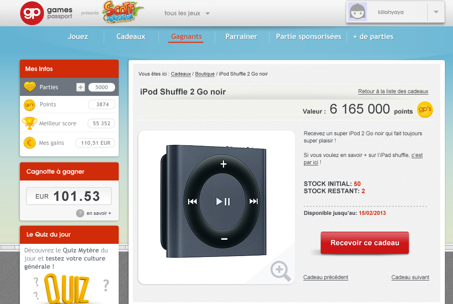Viewport: 453px width, 304px height.
Task: Open the user account dropdown arrow
Action: click(x=436, y=12)
